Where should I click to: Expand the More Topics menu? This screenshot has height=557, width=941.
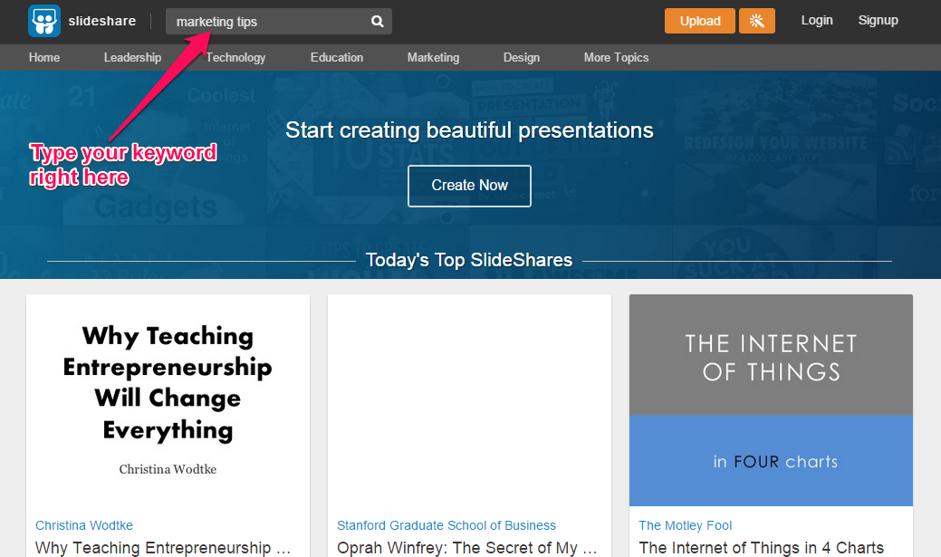[x=617, y=58]
